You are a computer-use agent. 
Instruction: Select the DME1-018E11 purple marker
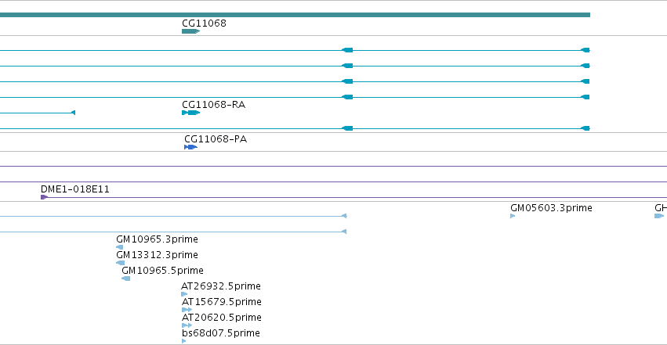pos(44,197)
